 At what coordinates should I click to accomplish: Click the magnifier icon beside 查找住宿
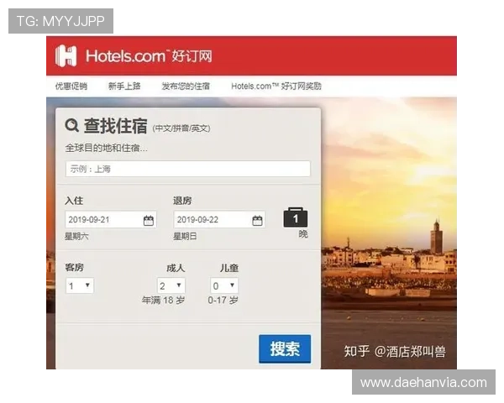pyautogui.click(x=71, y=125)
